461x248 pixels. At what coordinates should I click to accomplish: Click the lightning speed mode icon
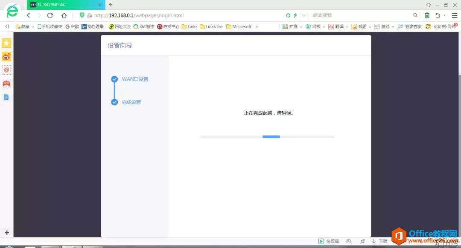[x=295, y=15]
